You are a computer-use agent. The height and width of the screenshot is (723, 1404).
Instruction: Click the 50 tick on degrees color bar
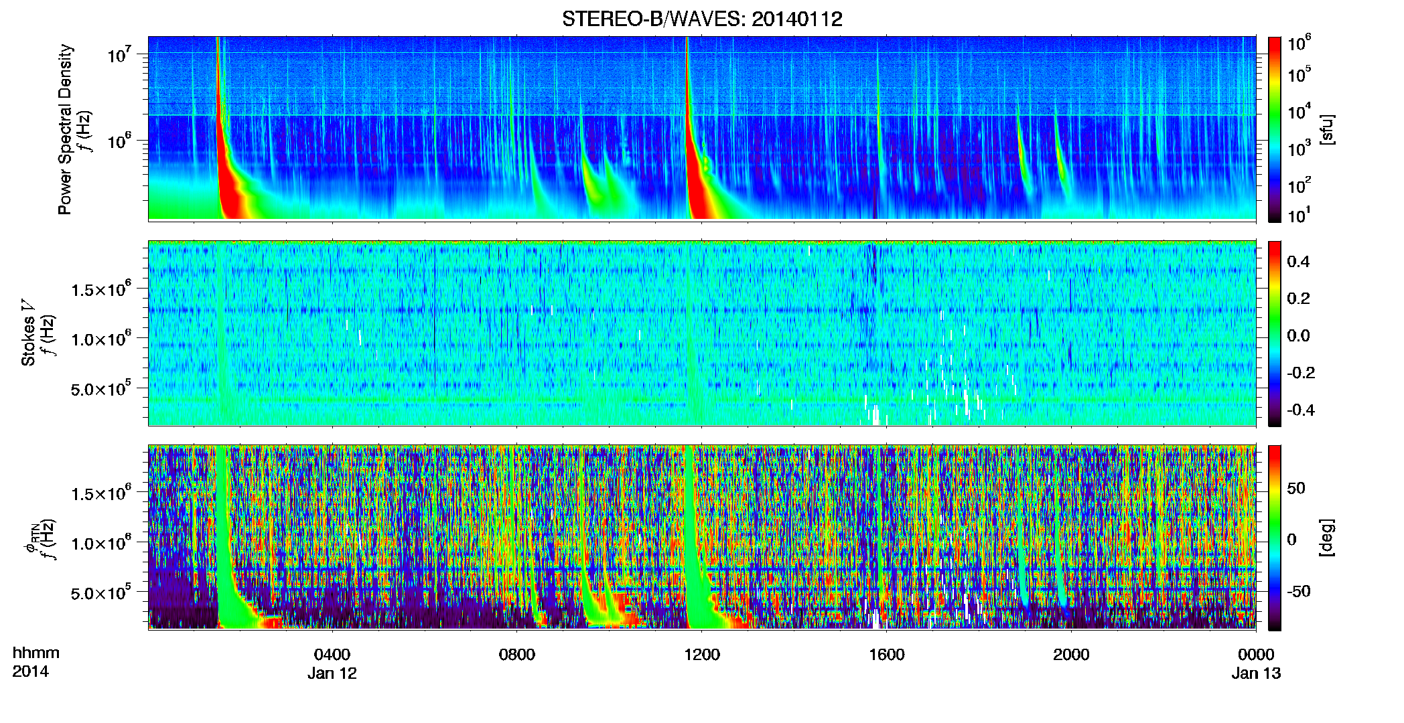[1296, 488]
